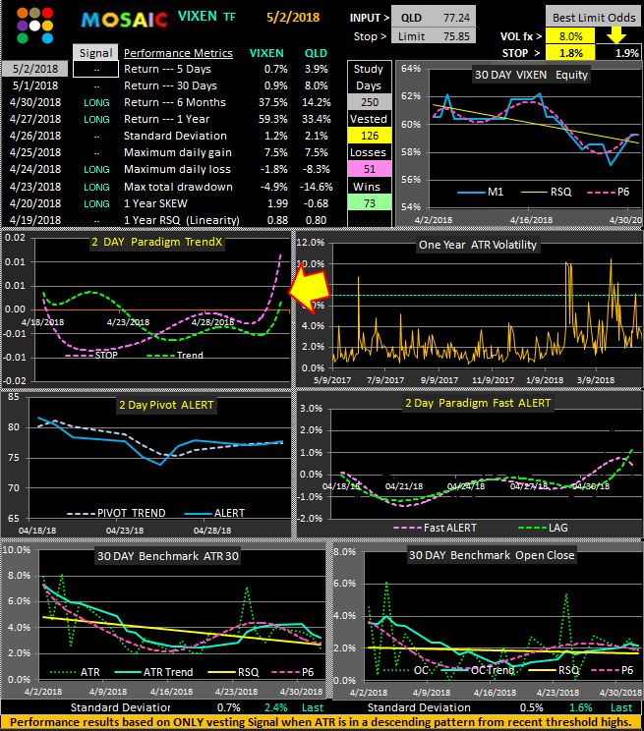The width and height of the screenshot is (644, 731).
Task: Select the 77.24 price cell
Action: tap(456, 18)
